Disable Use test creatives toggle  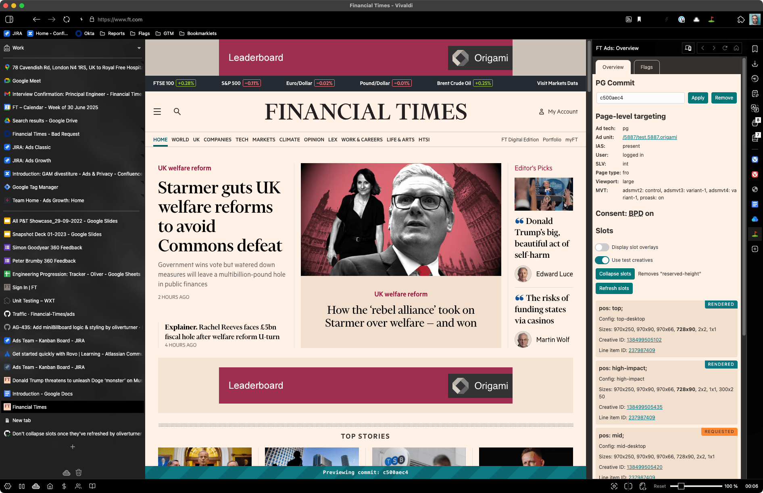[602, 260]
